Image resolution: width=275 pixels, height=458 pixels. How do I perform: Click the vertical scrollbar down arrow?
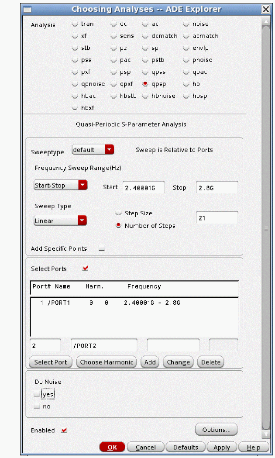265,434
